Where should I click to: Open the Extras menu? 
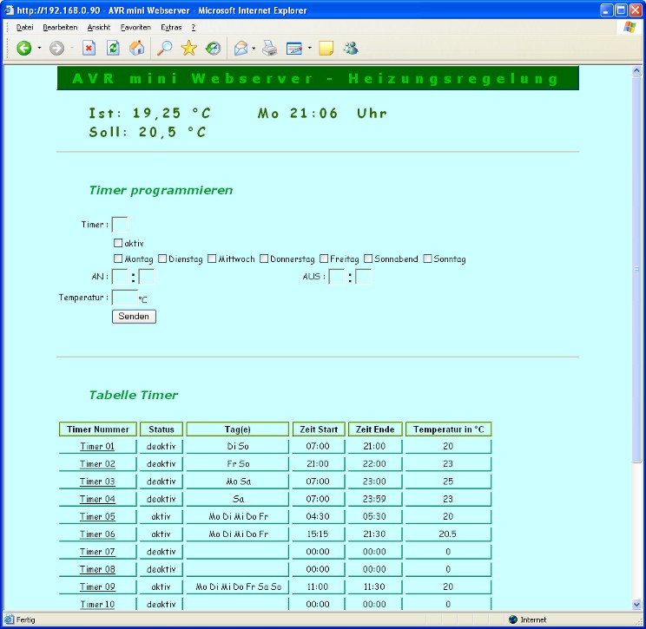[171, 28]
